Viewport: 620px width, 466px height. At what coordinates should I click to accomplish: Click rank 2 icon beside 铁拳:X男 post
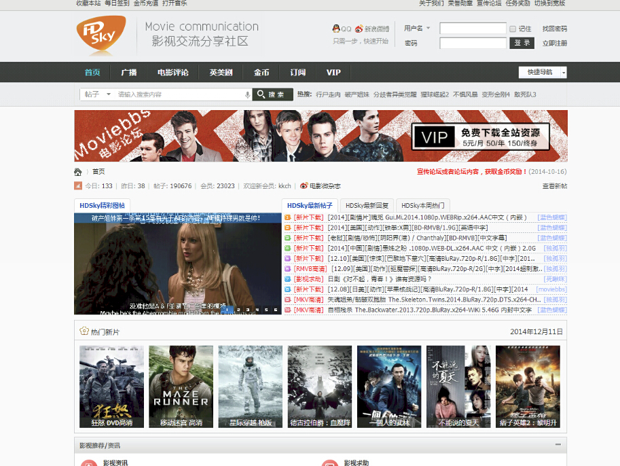pyautogui.click(x=287, y=228)
